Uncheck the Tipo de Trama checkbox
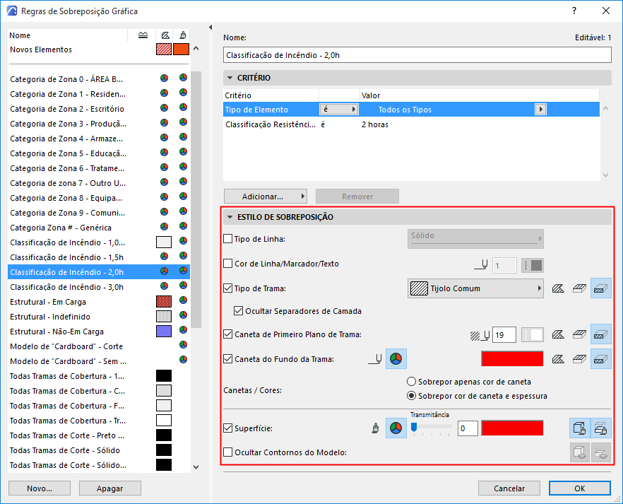 227,288
